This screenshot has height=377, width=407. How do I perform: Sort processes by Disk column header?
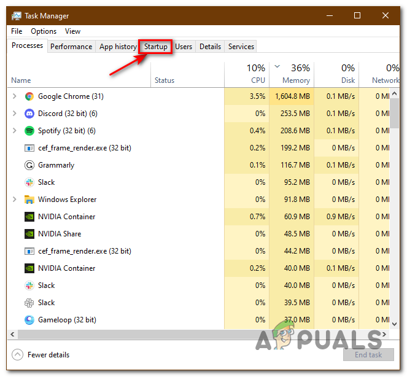pos(336,75)
